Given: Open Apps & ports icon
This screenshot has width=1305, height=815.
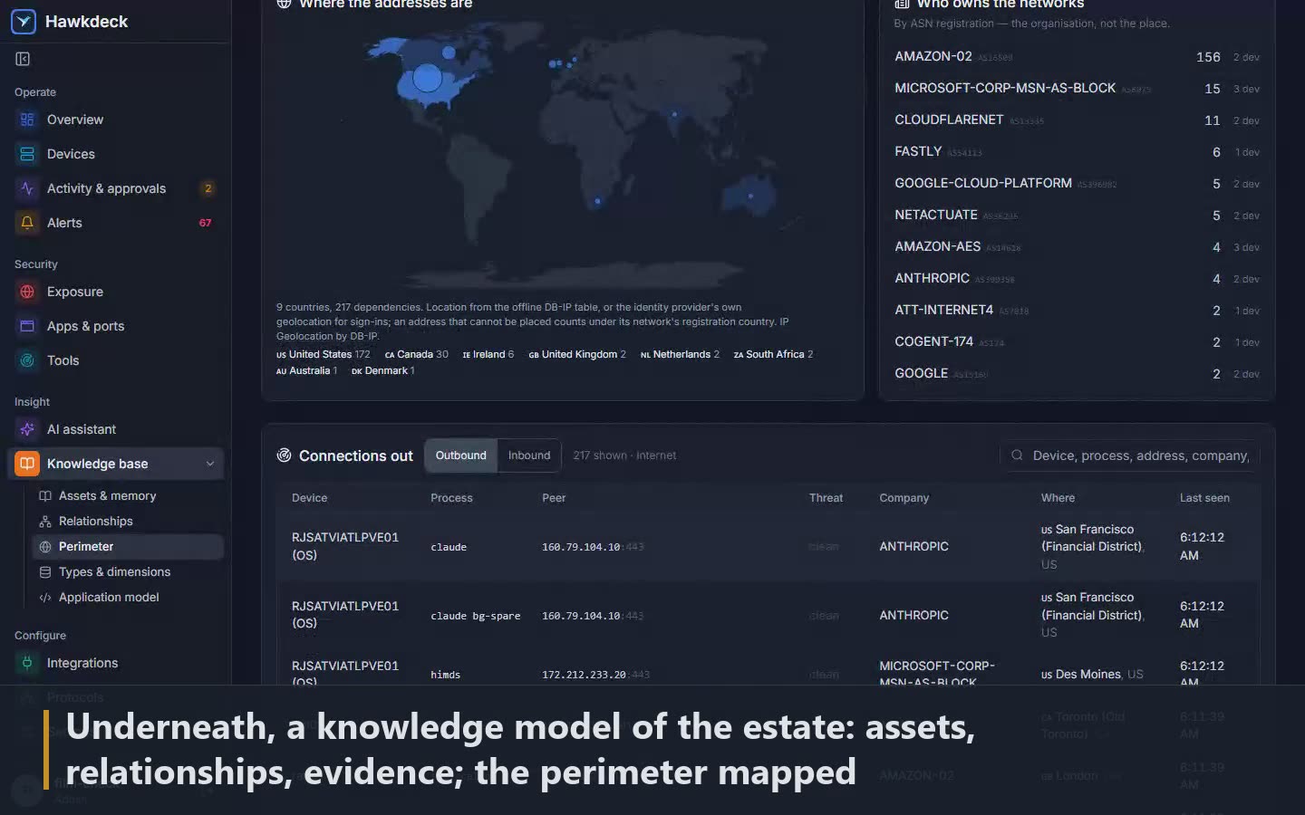Looking at the screenshot, I should (27, 326).
